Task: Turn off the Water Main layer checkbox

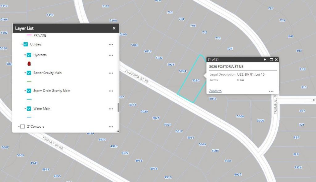Action: click(29, 109)
